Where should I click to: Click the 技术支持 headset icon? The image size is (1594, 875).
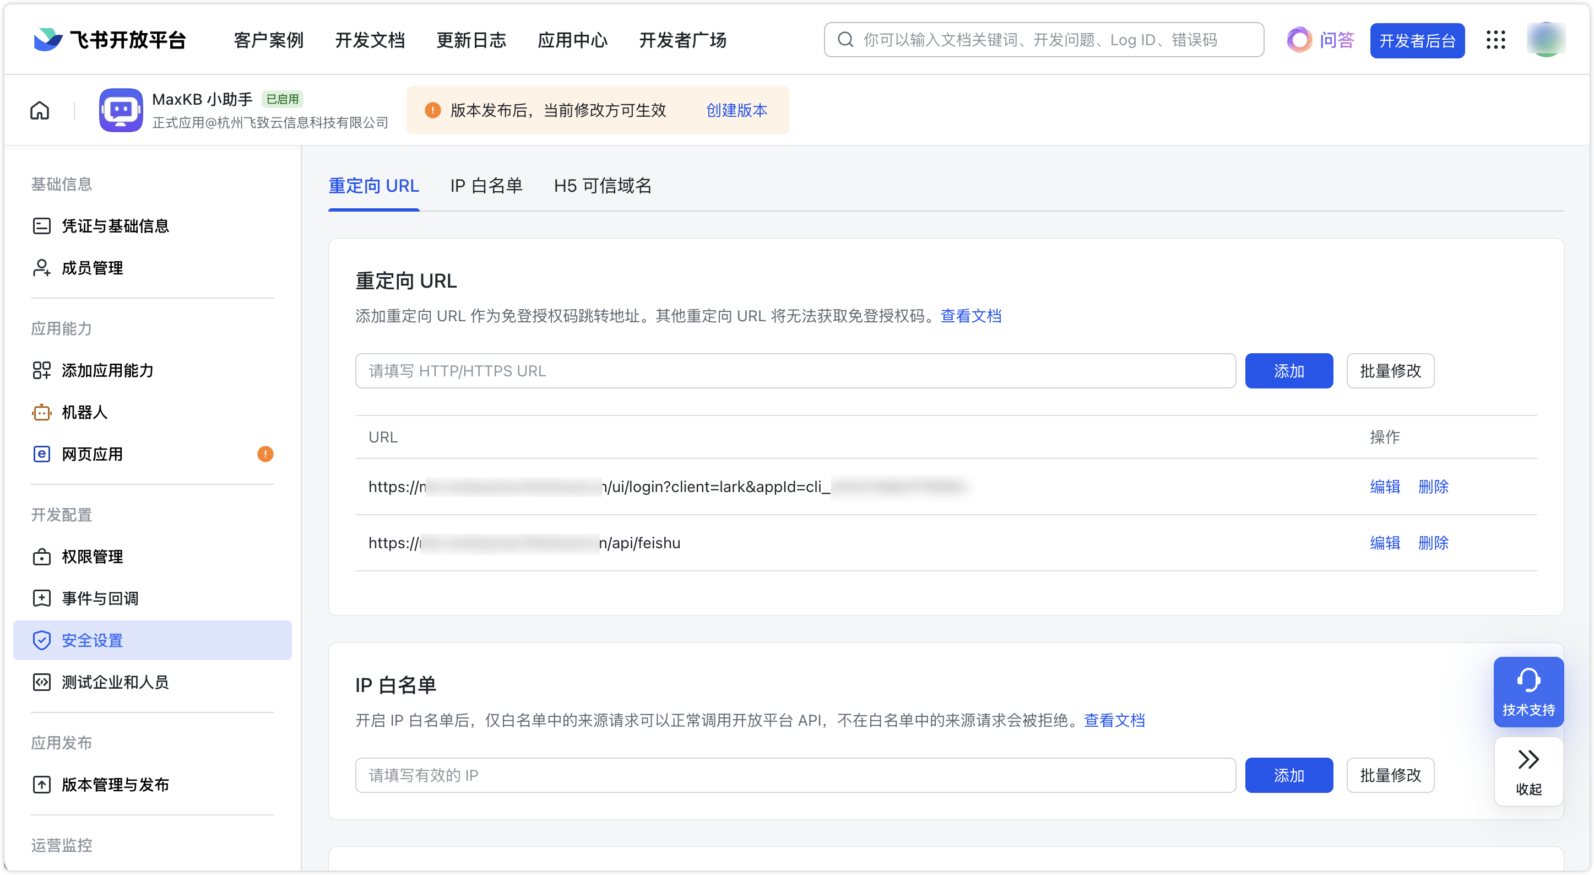[1528, 680]
